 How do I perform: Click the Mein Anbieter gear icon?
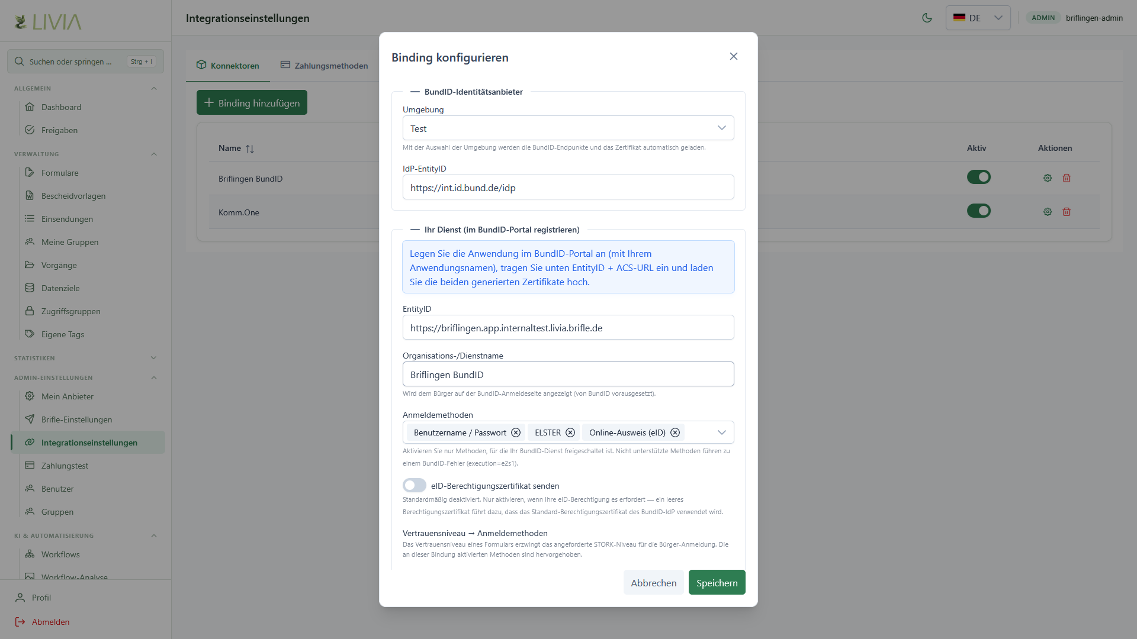pyautogui.click(x=30, y=396)
